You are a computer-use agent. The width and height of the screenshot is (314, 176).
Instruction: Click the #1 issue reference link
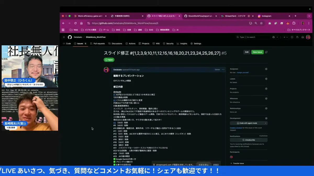click(x=114, y=95)
